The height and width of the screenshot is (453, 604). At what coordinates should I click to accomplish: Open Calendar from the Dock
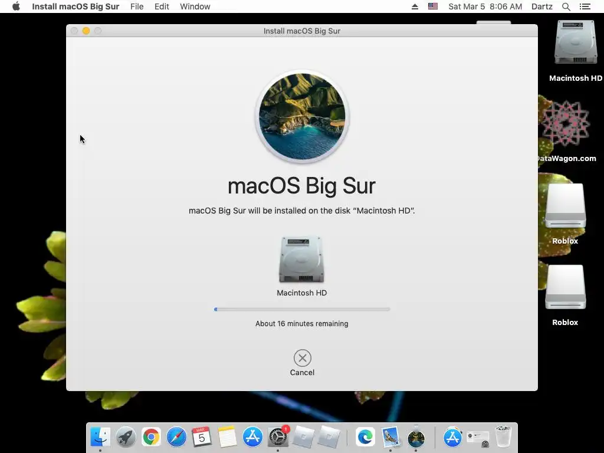[202, 437]
